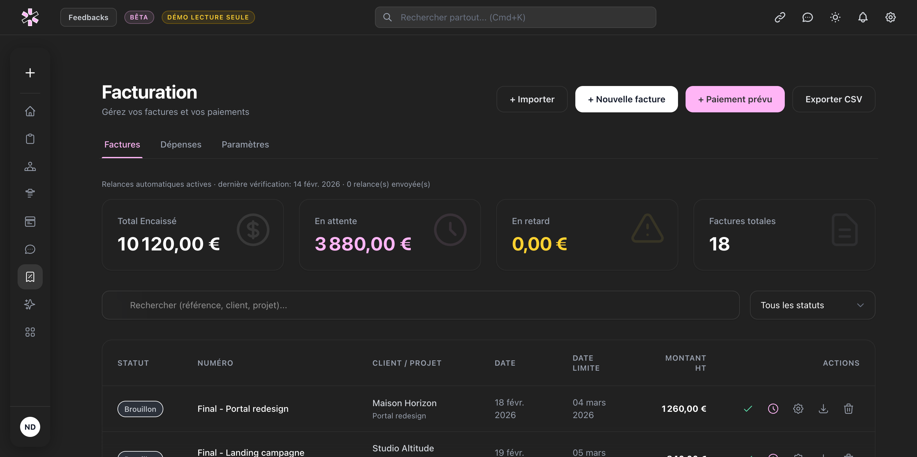Create a new item with the sidebar plus icon

tap(30, 73)
